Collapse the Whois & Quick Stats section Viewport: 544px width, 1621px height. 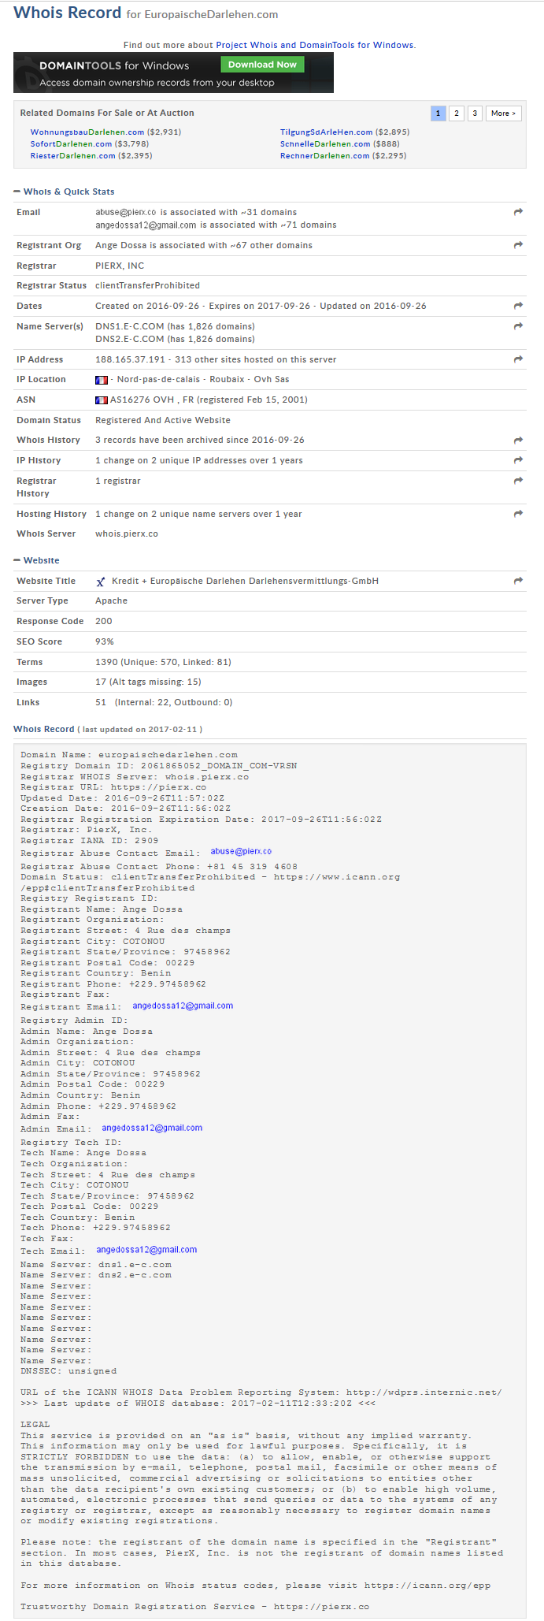17,191
